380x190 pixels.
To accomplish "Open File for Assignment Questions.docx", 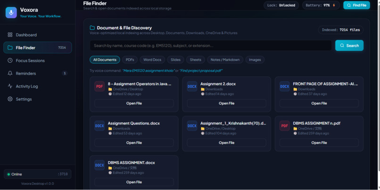I will pyautogui.click(x=134, y=143).
